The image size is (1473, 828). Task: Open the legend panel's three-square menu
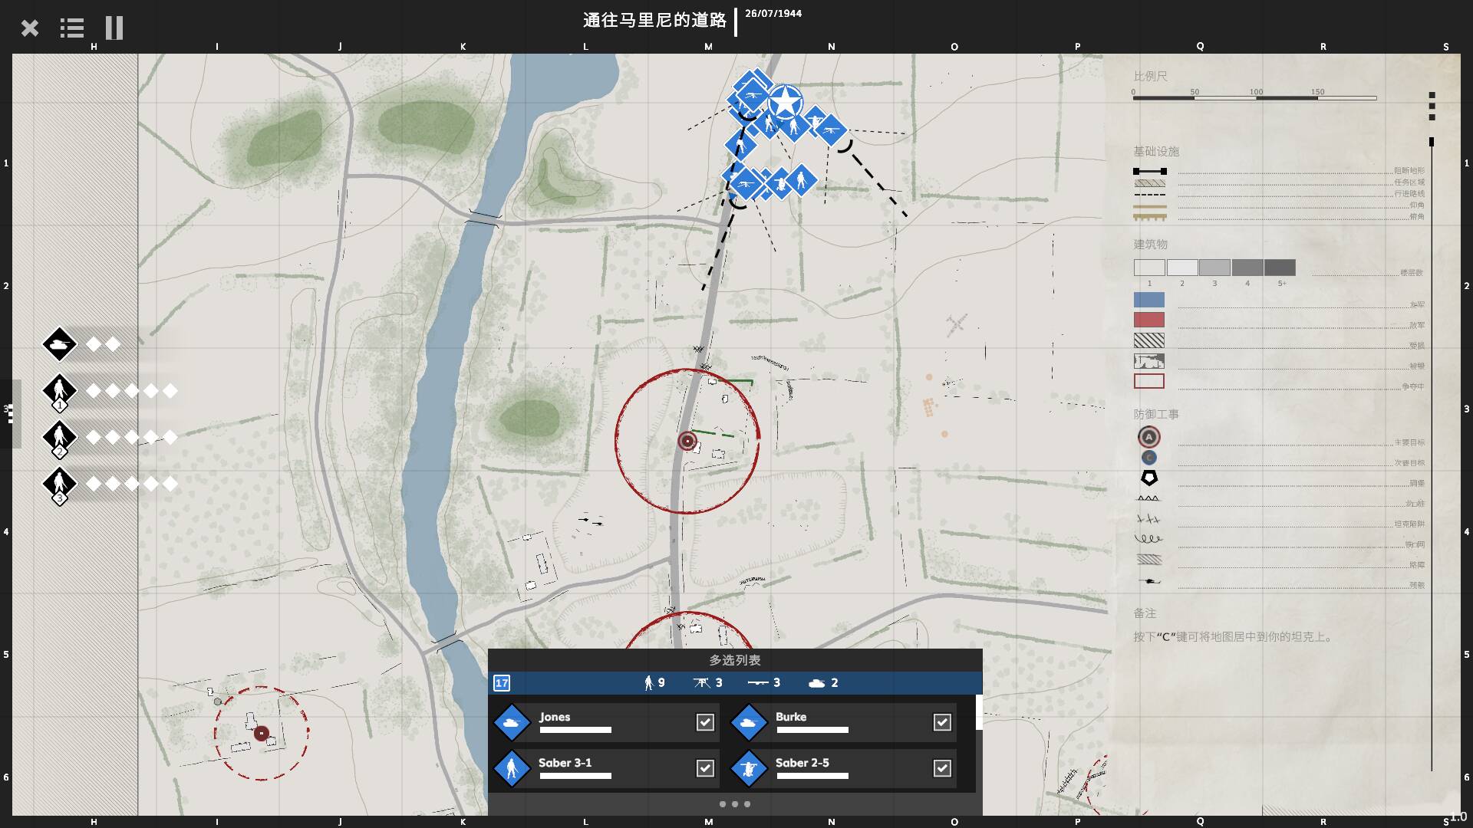point(1432,107)
